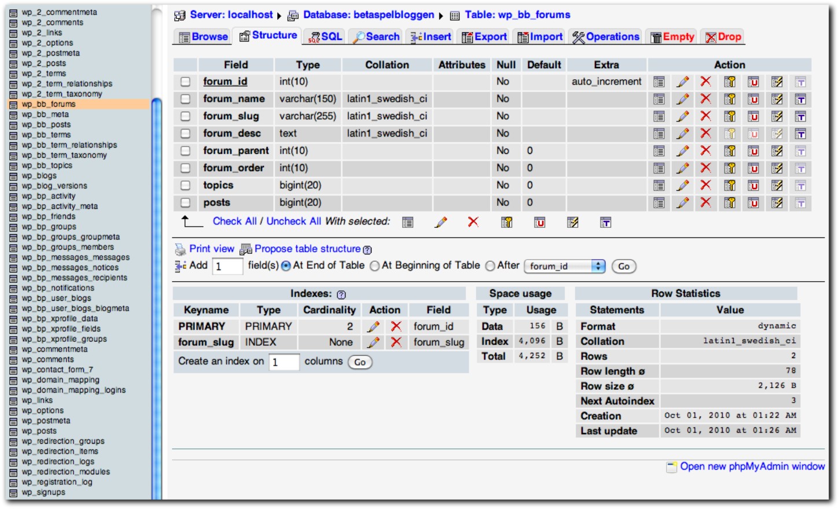The width and height of the screenshot is (839, 509).
Task: With selected: click the Index icon
Action: click(x=573, y=223)
